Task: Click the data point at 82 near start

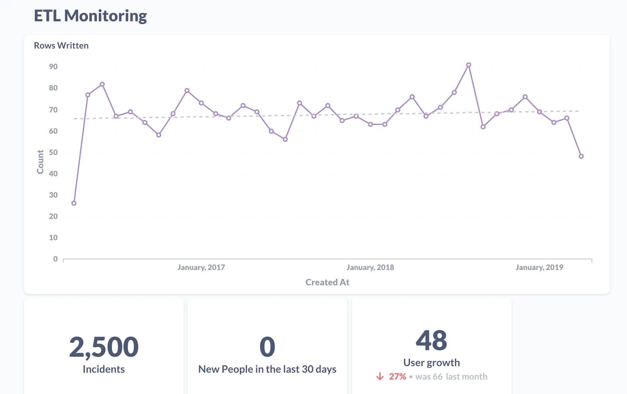Action: point(102,85)
